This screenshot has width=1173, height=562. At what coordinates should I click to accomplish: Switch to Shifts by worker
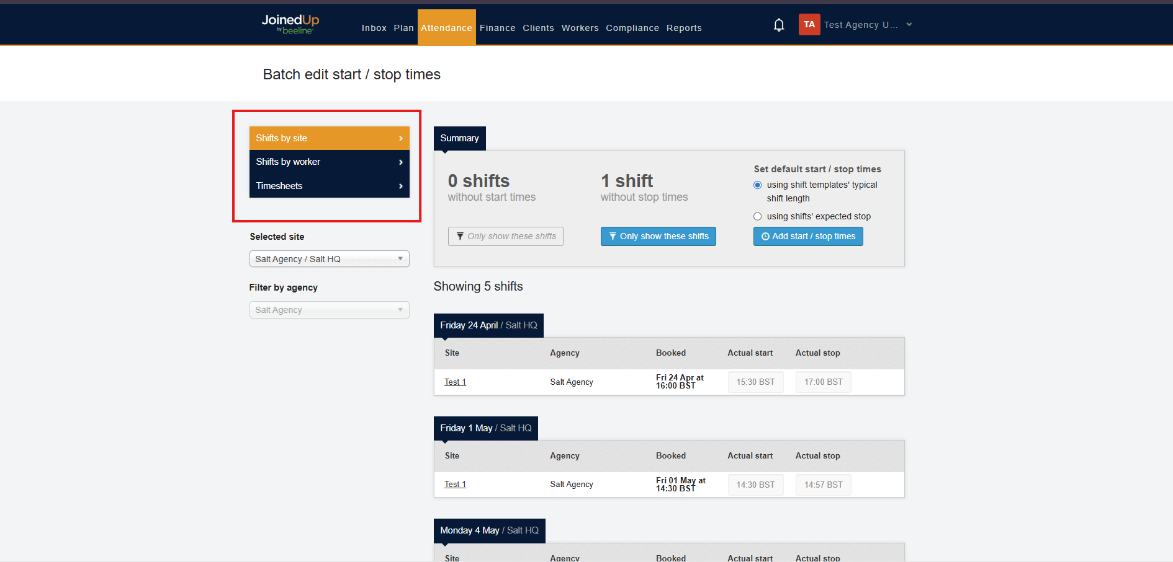point(330,162)
